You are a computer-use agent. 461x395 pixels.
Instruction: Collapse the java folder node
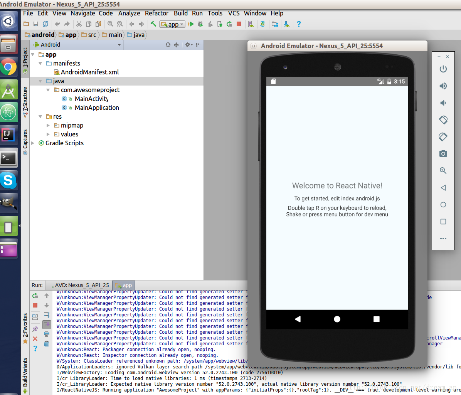(40, 81)
